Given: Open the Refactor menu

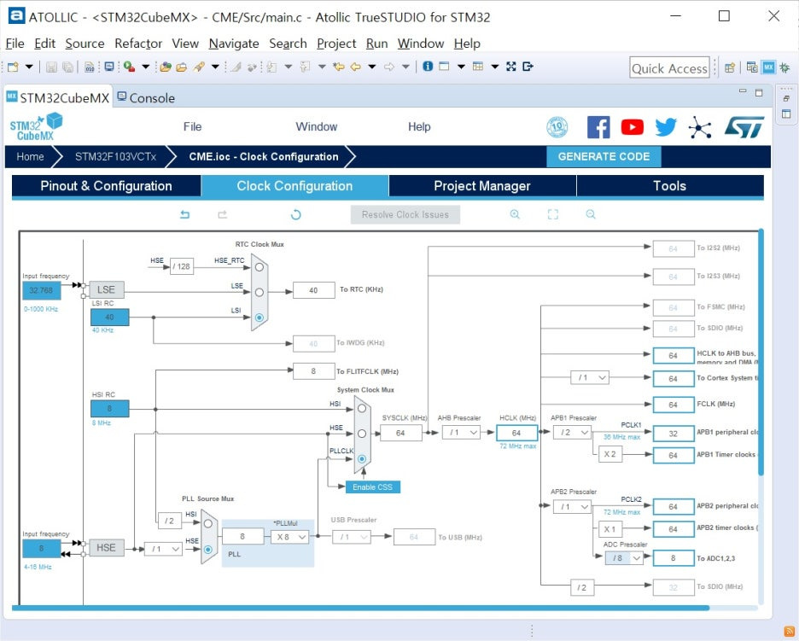Looking at the screenshot, I should pyautogui.click(x=138, y=44).
